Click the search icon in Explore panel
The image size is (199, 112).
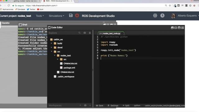[80, 33]
